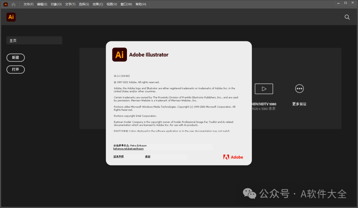Screen dimensions: 358x208
Task: Open the 法律声明 legal notice link
Action: (118, 156)
